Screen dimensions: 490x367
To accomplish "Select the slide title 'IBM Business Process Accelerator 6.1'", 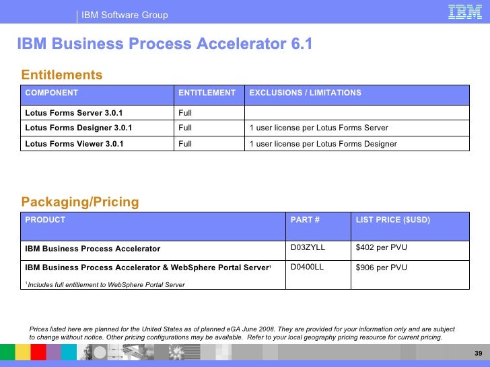I will [165, 44].
